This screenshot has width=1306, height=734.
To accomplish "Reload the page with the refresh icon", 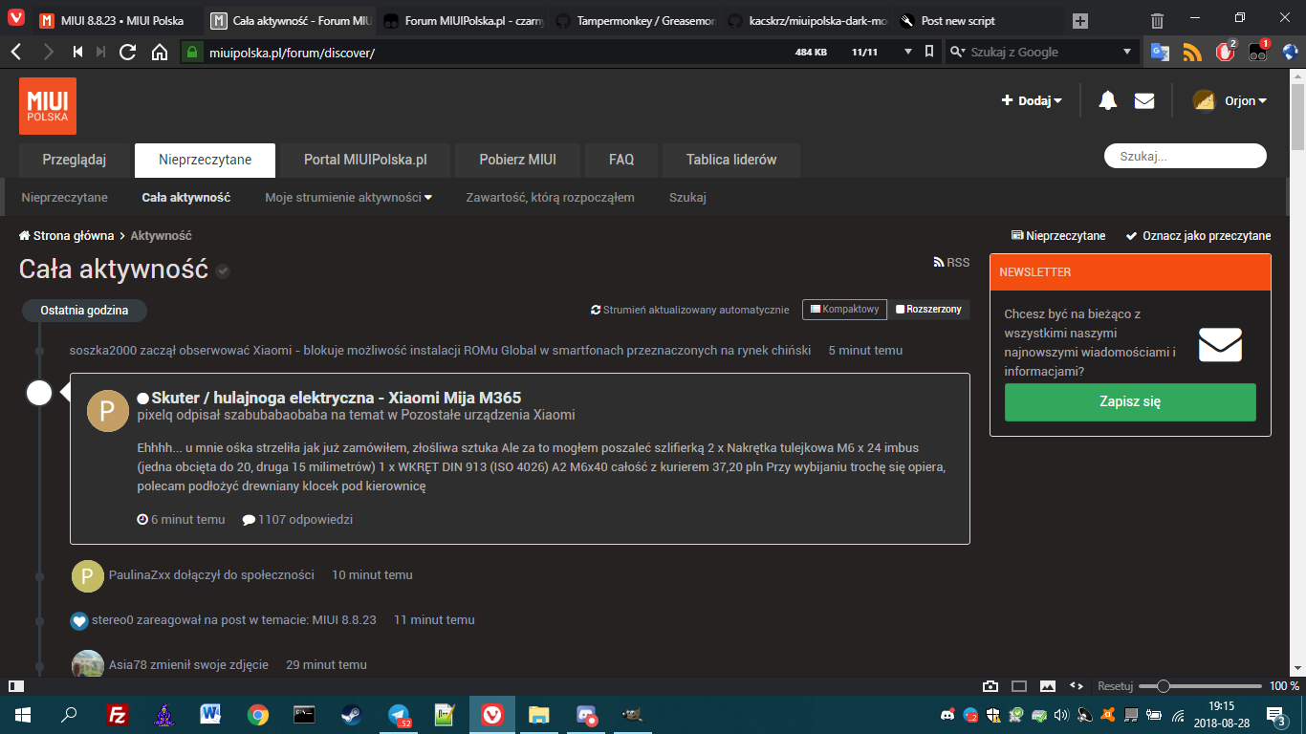I will [127, 52].
